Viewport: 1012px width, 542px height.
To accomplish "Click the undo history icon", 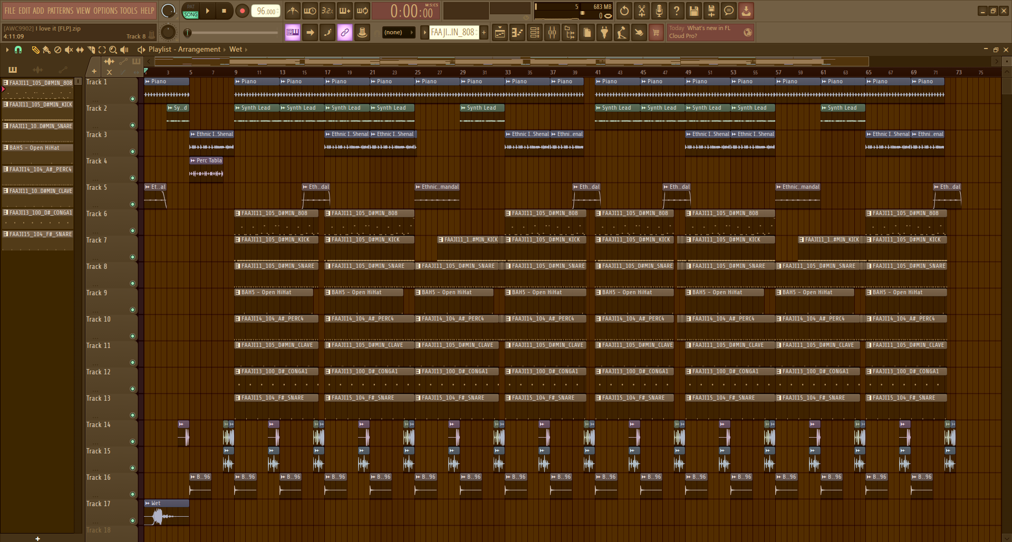I will 624,11.
